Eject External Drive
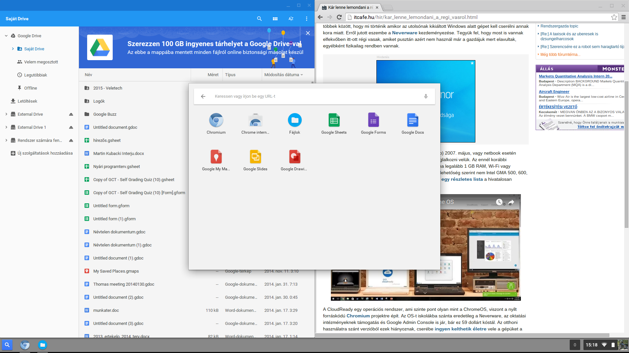Viewport: 629px width, 353px height. click(71, 114)
